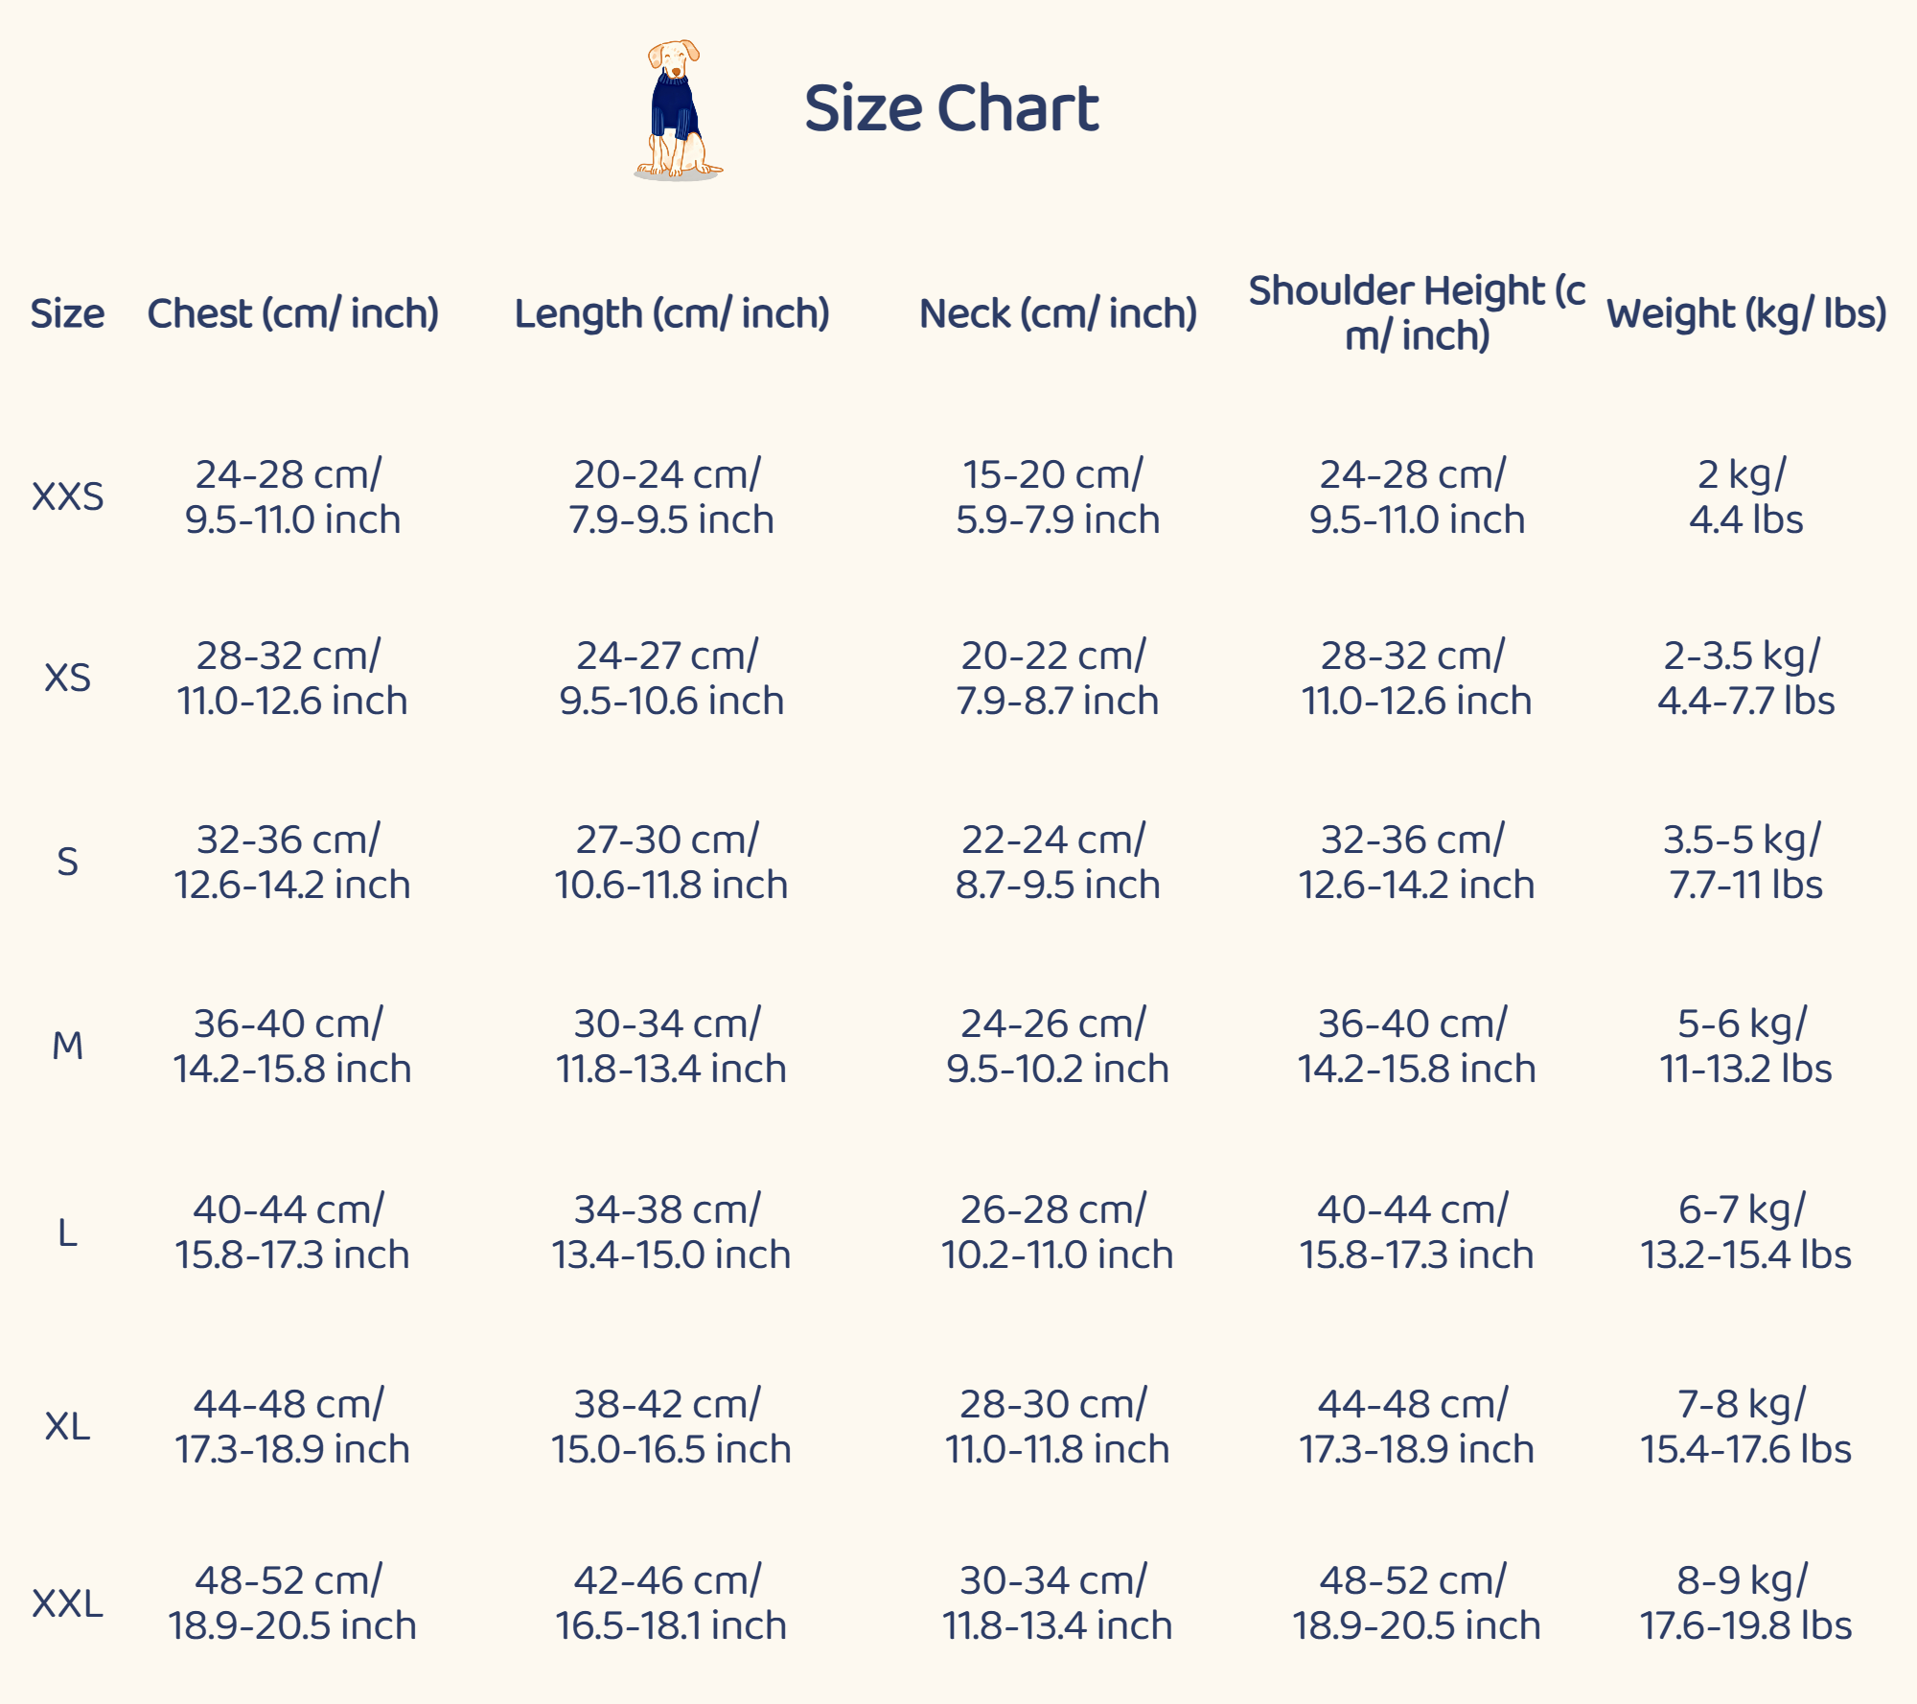The width and height of the screenshot is (1917, 1704).
Task: Select the L size row label
Action: point(67,1232)
